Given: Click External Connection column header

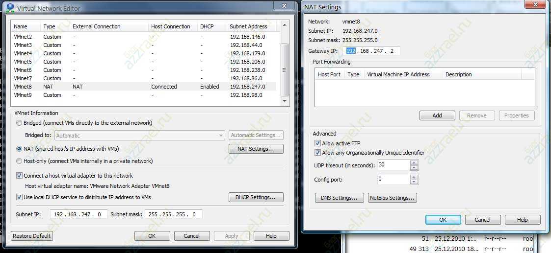Looking at the screenshot, I should pyautogui.click(x=109, y=26).
